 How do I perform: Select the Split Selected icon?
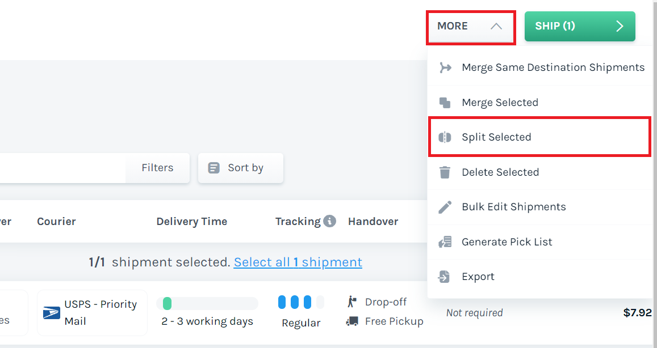pyautogui.click(x=445, y=137)
